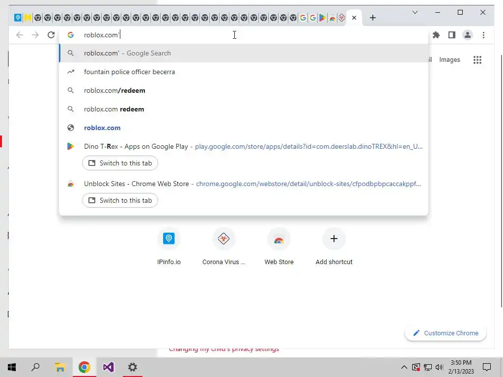Click the network icon in system tray
The height and width of the screenshot is (377, 503).
coord(428,367)
